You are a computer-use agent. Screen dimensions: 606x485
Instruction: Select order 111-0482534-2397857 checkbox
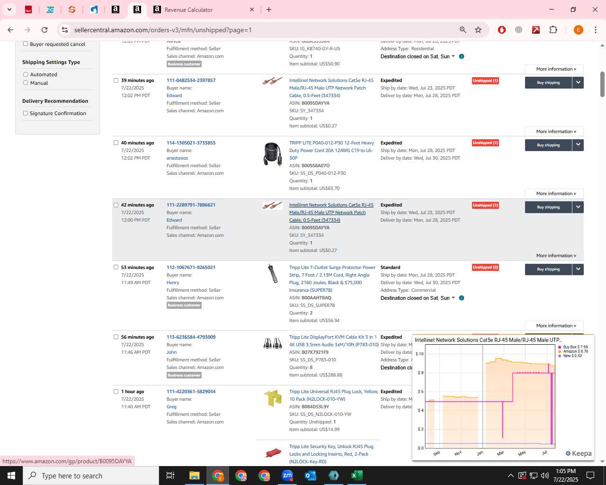pos(116,80)
